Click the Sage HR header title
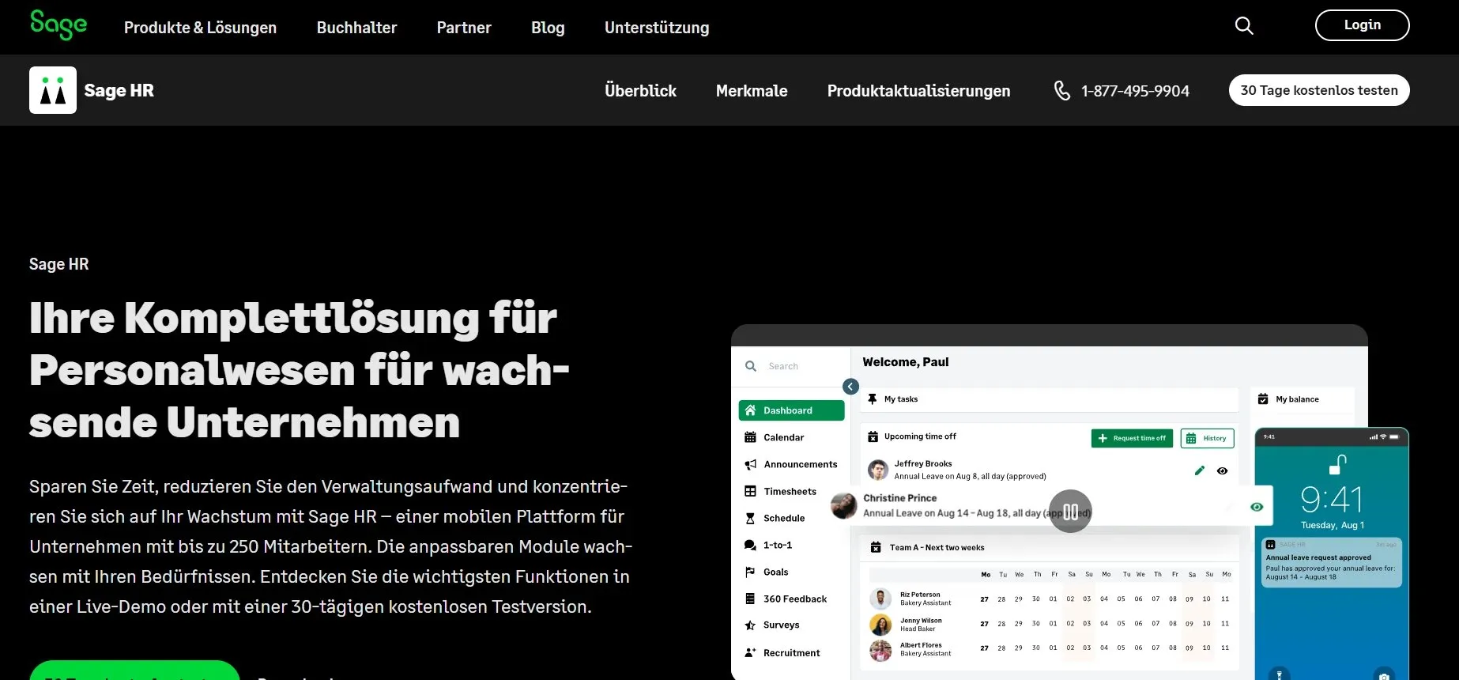The image size is (1459, 680). (119, 91)
